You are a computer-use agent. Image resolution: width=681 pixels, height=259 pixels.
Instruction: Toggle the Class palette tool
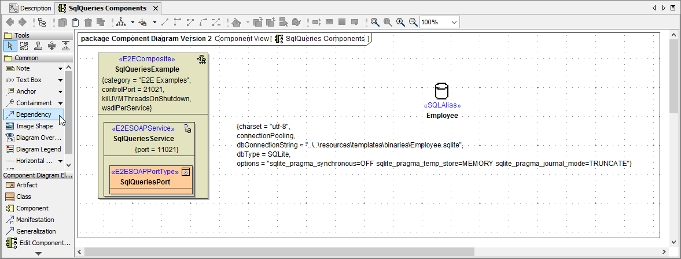click(x=23, y=197)
